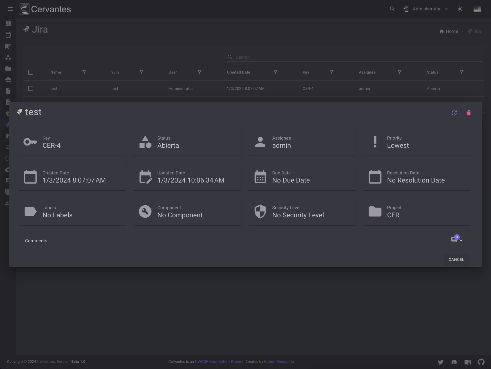The width and height of the screenshot is (491, 369).
Task: Open the Created Date column filter
Action: pos(275,72)
